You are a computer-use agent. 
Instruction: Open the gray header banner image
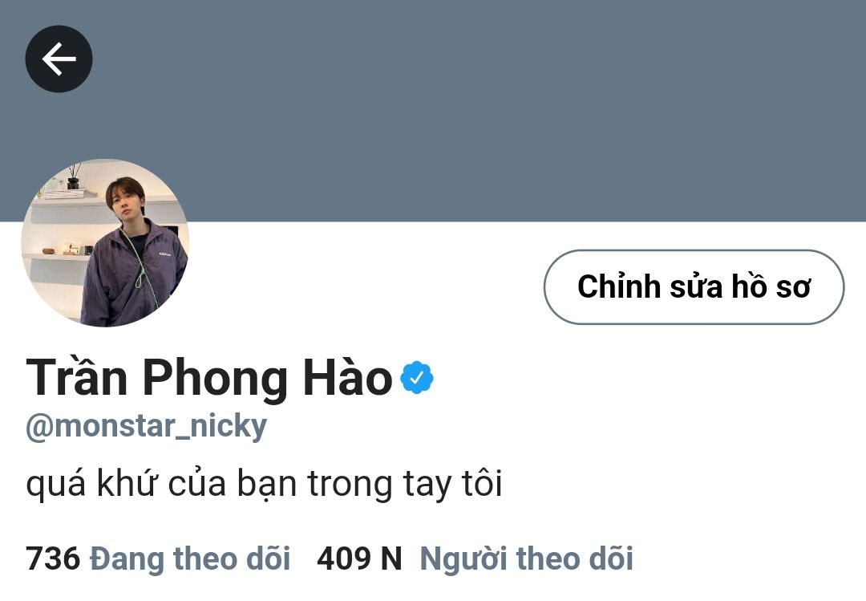[x=433, y=111]
